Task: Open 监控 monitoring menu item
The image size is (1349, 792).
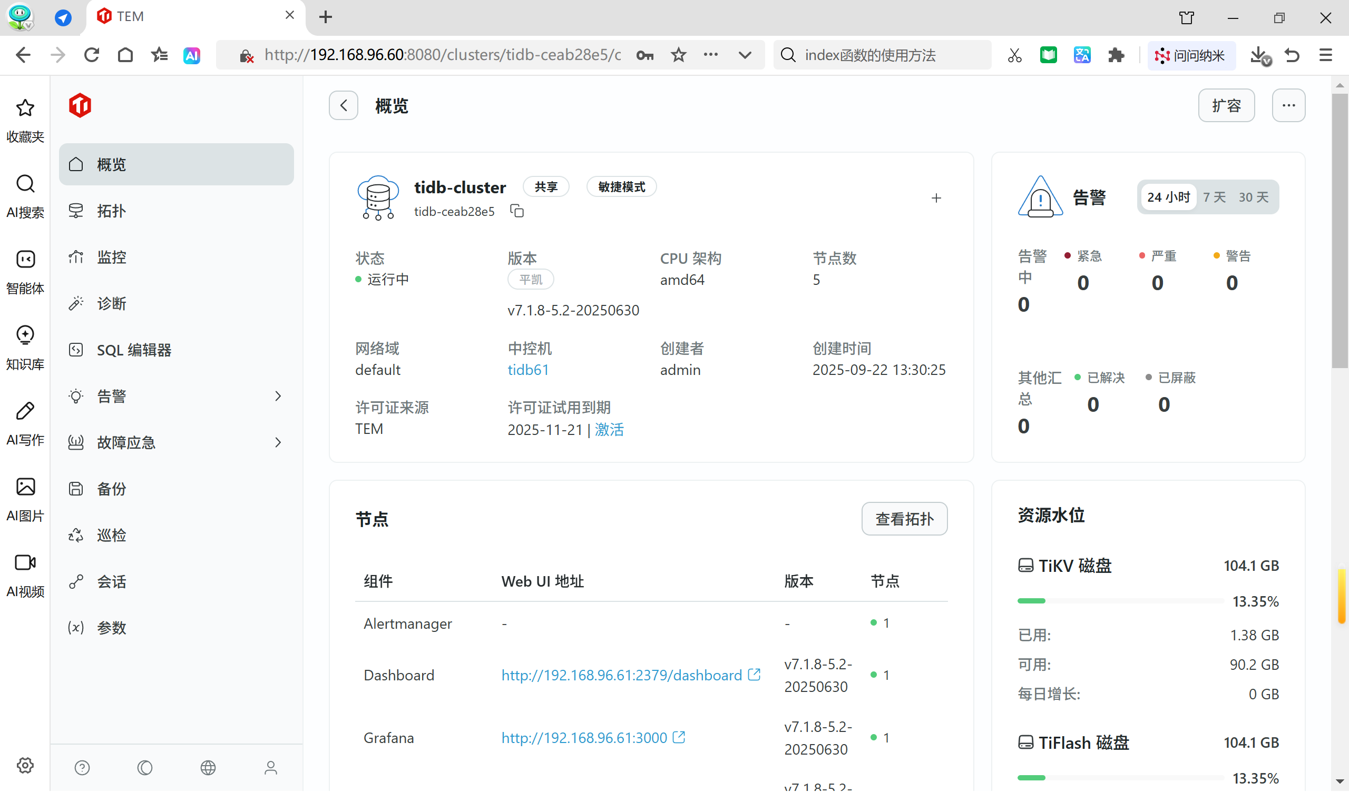Action: (x=177, y=258)
